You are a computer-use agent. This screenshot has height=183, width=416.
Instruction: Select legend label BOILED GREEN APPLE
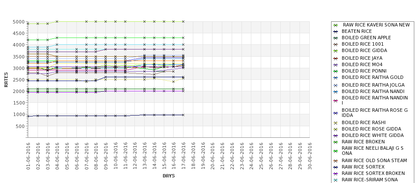click(366, 38)
